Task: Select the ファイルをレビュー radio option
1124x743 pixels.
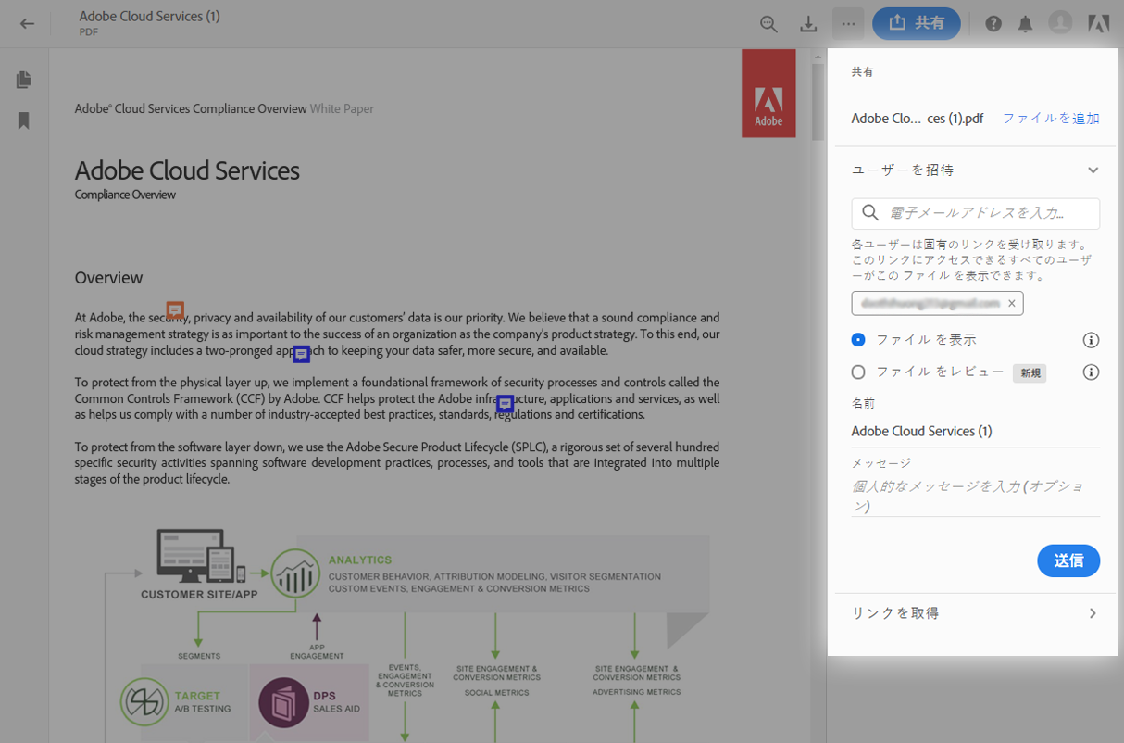Action: tap(858, 372)
